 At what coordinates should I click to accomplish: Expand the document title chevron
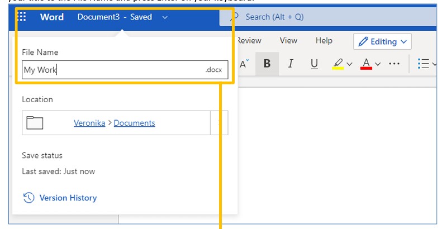click(x=165, y=17)
